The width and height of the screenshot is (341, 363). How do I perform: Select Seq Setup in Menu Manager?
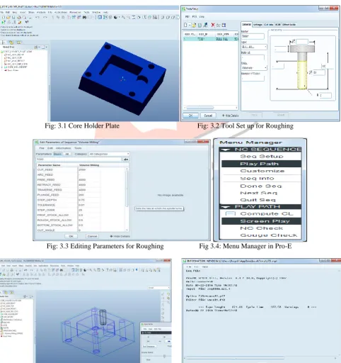(x=262, y=156)
